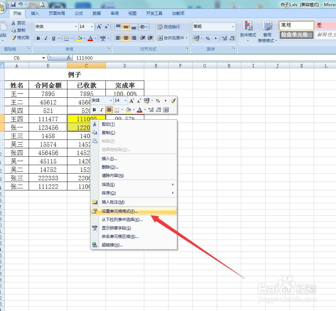Click the Borders icon on the mini toolbar

click(x=117, y=110)
